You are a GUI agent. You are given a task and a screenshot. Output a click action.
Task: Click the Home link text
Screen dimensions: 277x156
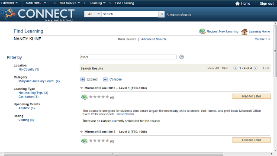(245, 3)
